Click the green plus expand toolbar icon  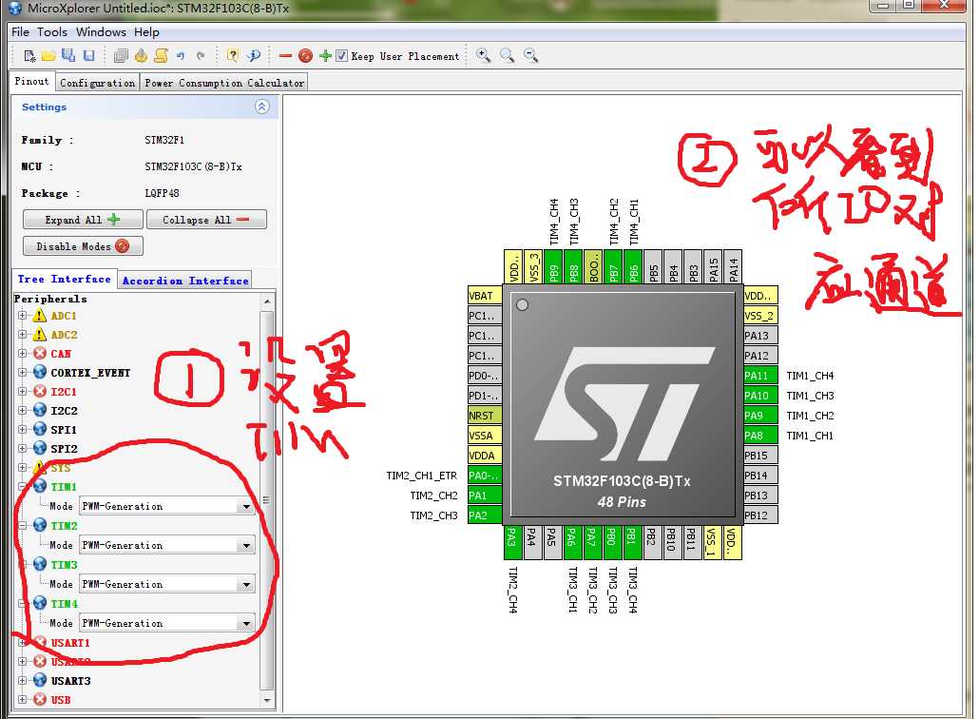[325, 55]
